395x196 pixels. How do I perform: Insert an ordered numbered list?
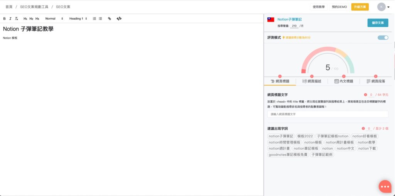coord(95,19)
